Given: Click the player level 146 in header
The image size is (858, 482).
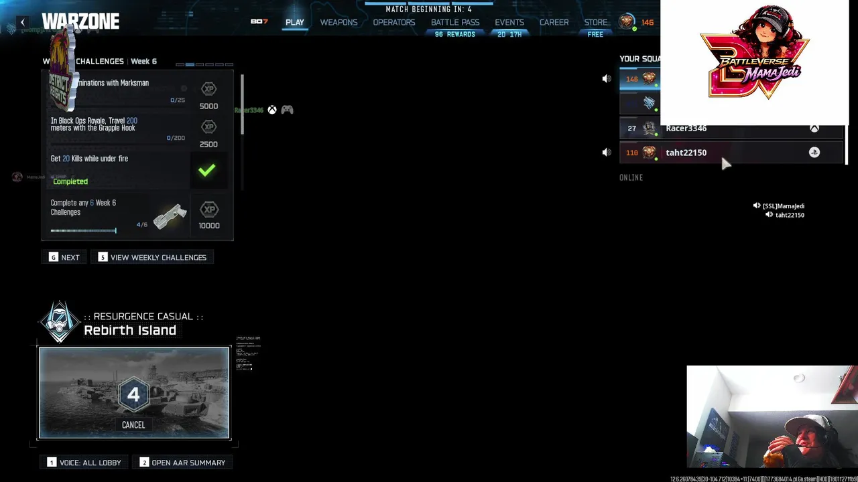Looking at the screenshot, I should [x=648, y=22].
